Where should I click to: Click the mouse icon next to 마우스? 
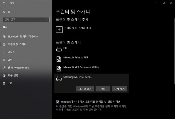coord(4,52)
